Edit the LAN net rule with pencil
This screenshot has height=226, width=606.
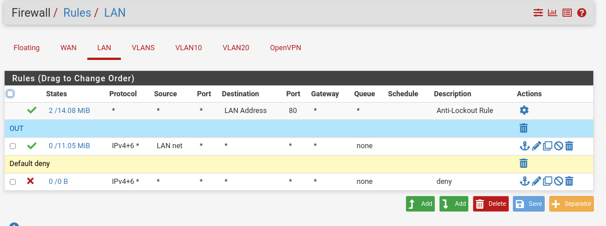pos(536,146)
